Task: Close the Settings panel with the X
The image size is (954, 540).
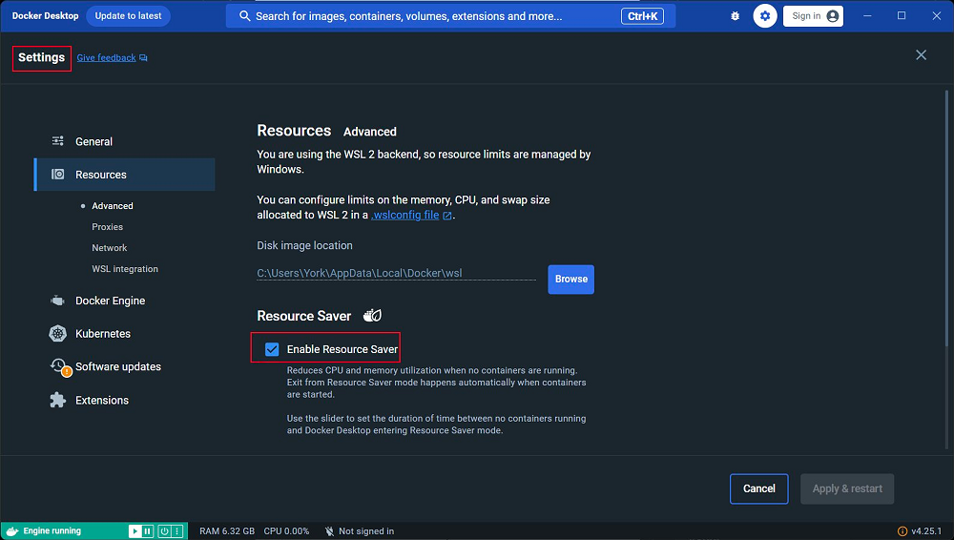Action: tap(921, 55)
